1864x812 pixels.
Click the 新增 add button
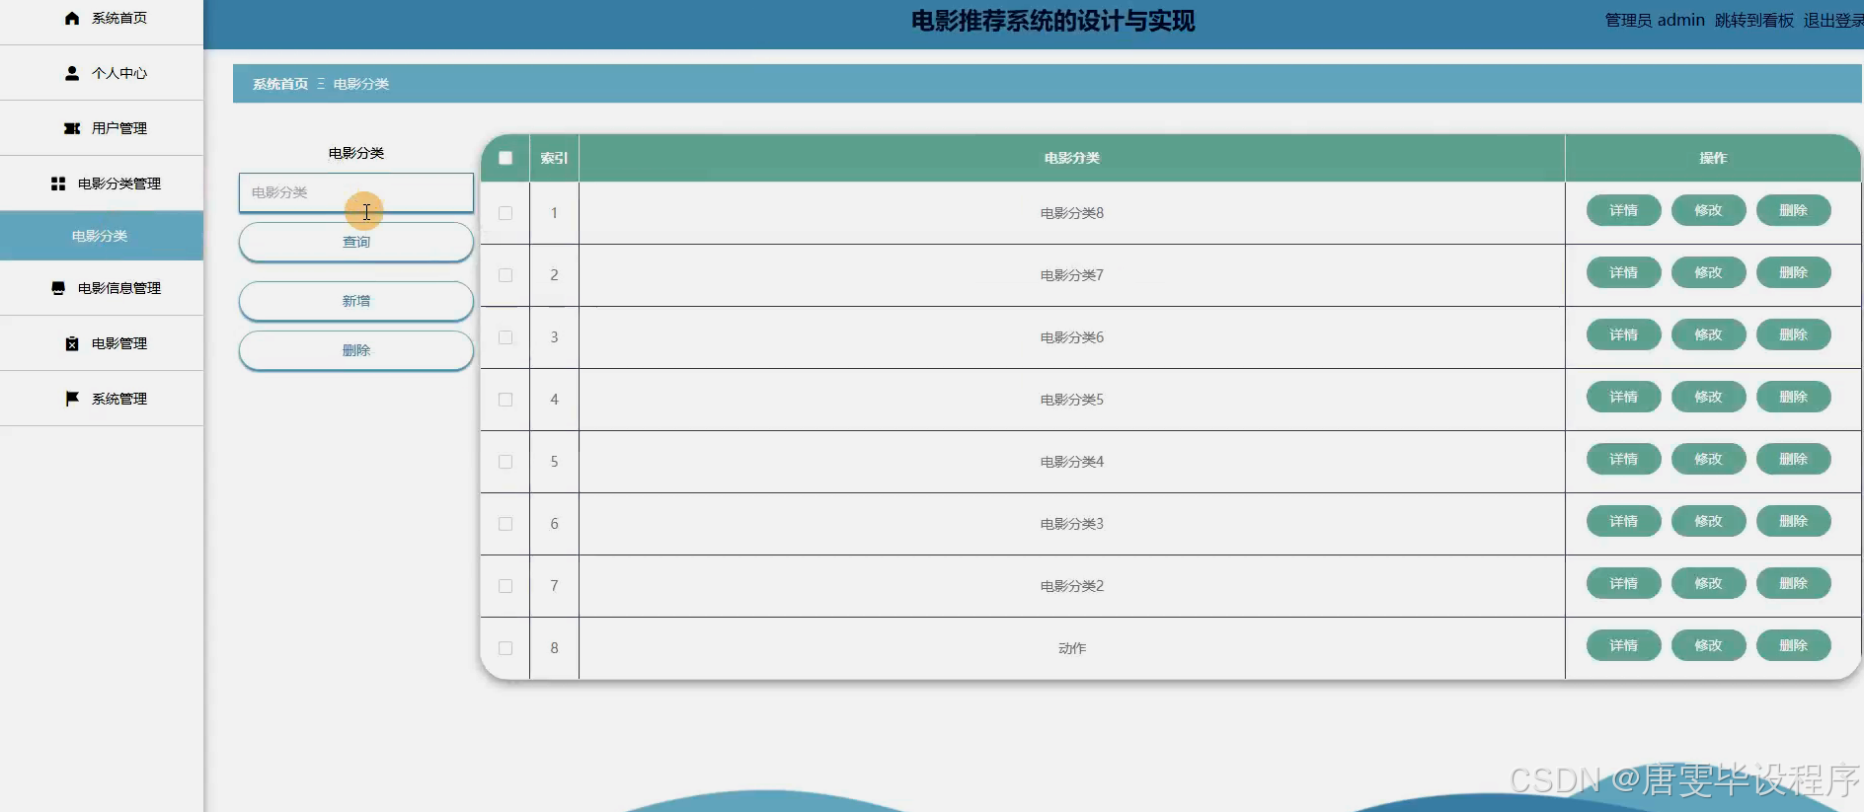(x=356, y=301)
